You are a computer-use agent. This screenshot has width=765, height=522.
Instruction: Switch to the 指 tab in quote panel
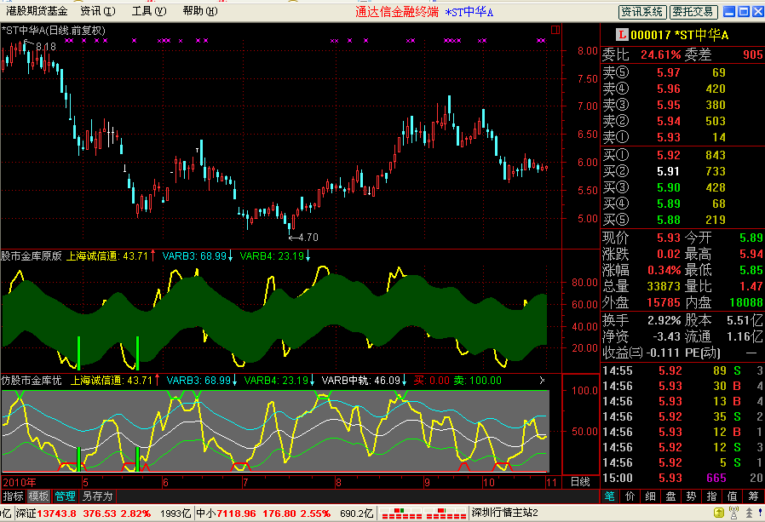click(x=712, y=496)
